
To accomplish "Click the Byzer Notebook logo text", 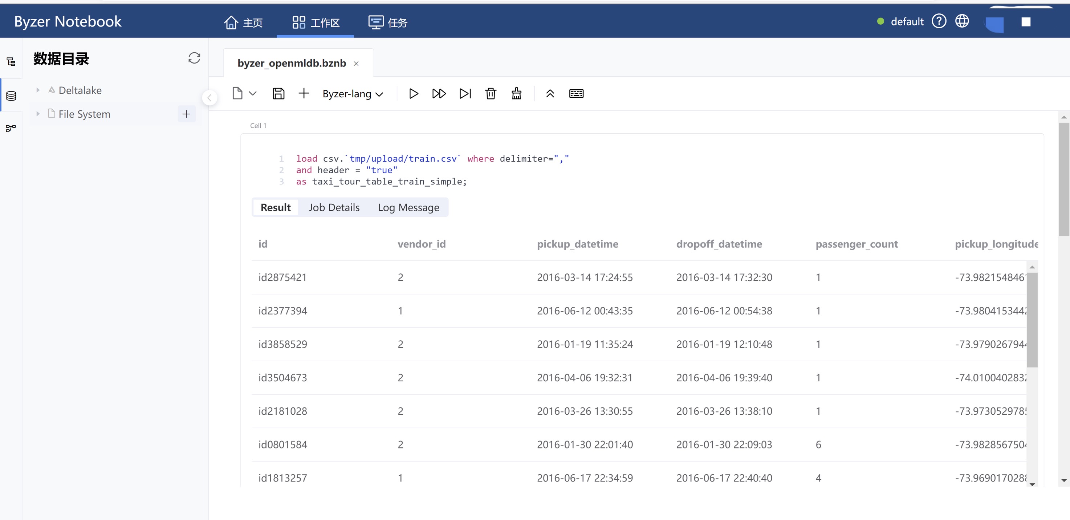I will pyautogui.click(x=68, y=21).
